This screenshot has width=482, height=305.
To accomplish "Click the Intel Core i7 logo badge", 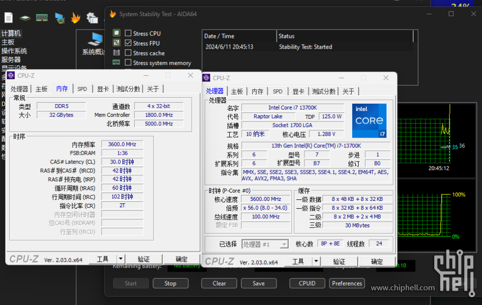I will click(x=369, y=121).
